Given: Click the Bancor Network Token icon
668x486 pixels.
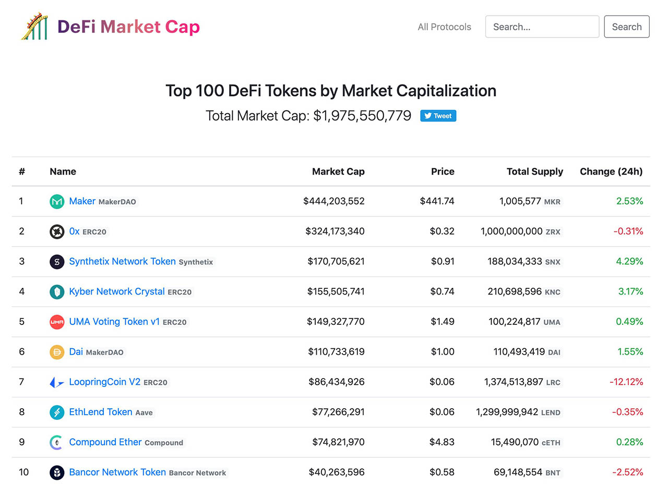Looking at the screenshot, I should 57,472.
